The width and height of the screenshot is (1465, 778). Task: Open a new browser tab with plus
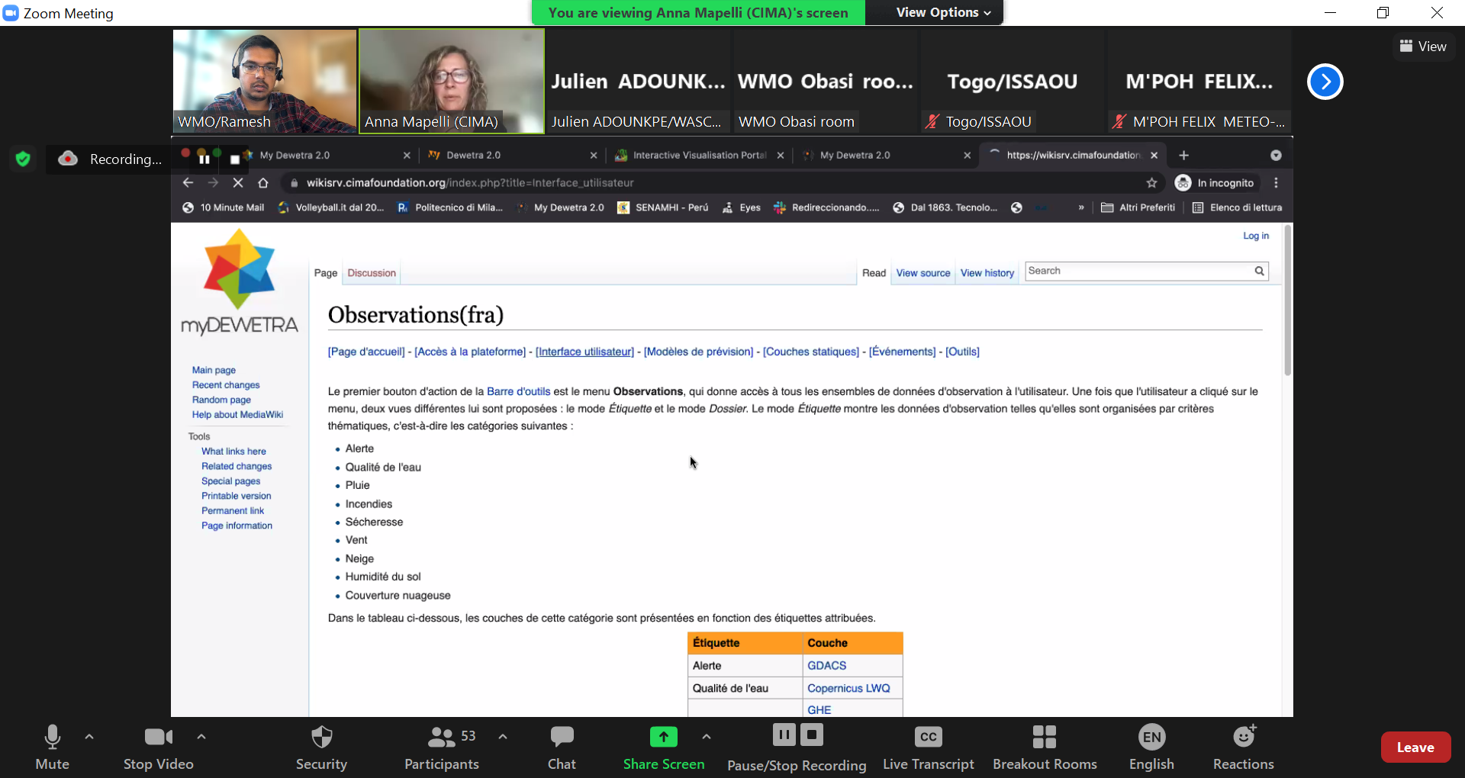pyautogui.click(x=1184, y=155)
